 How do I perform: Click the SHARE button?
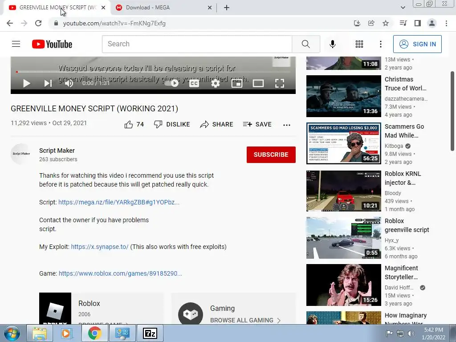(x=217, y=125)
